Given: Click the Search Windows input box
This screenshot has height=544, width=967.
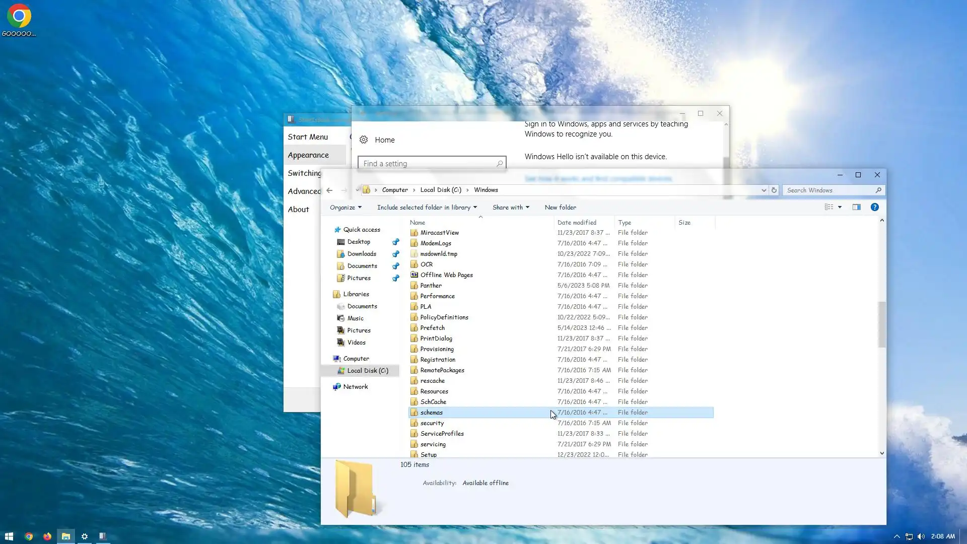Looking at the screenshot, I should point(828,190).
